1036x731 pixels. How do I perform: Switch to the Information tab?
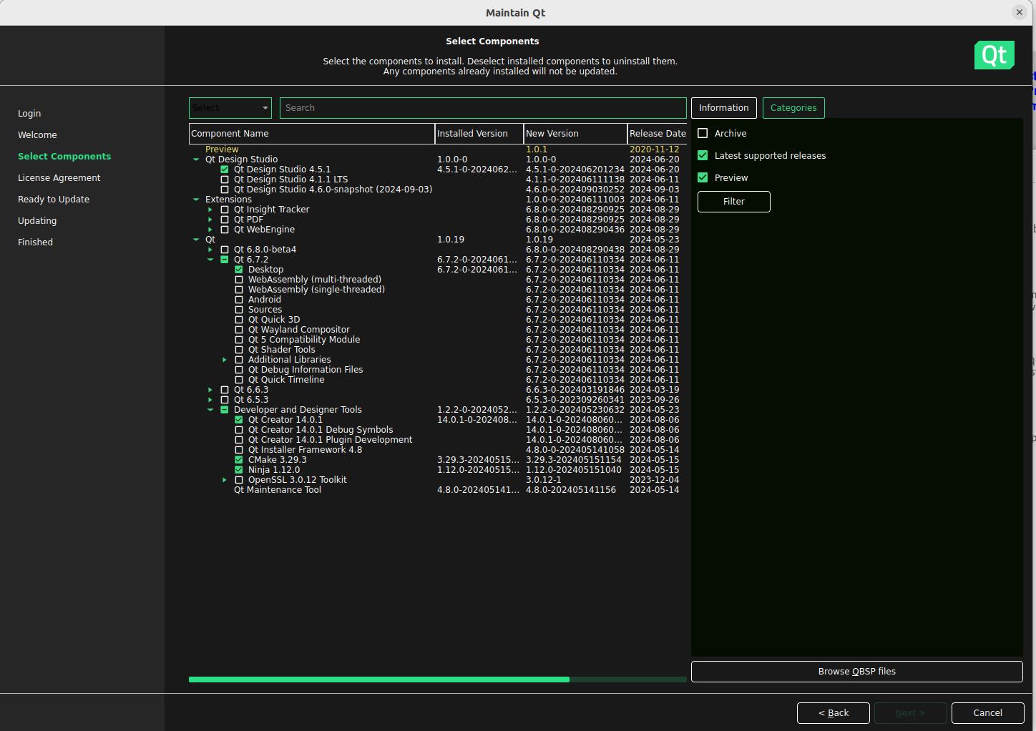[x=724, y=108]
